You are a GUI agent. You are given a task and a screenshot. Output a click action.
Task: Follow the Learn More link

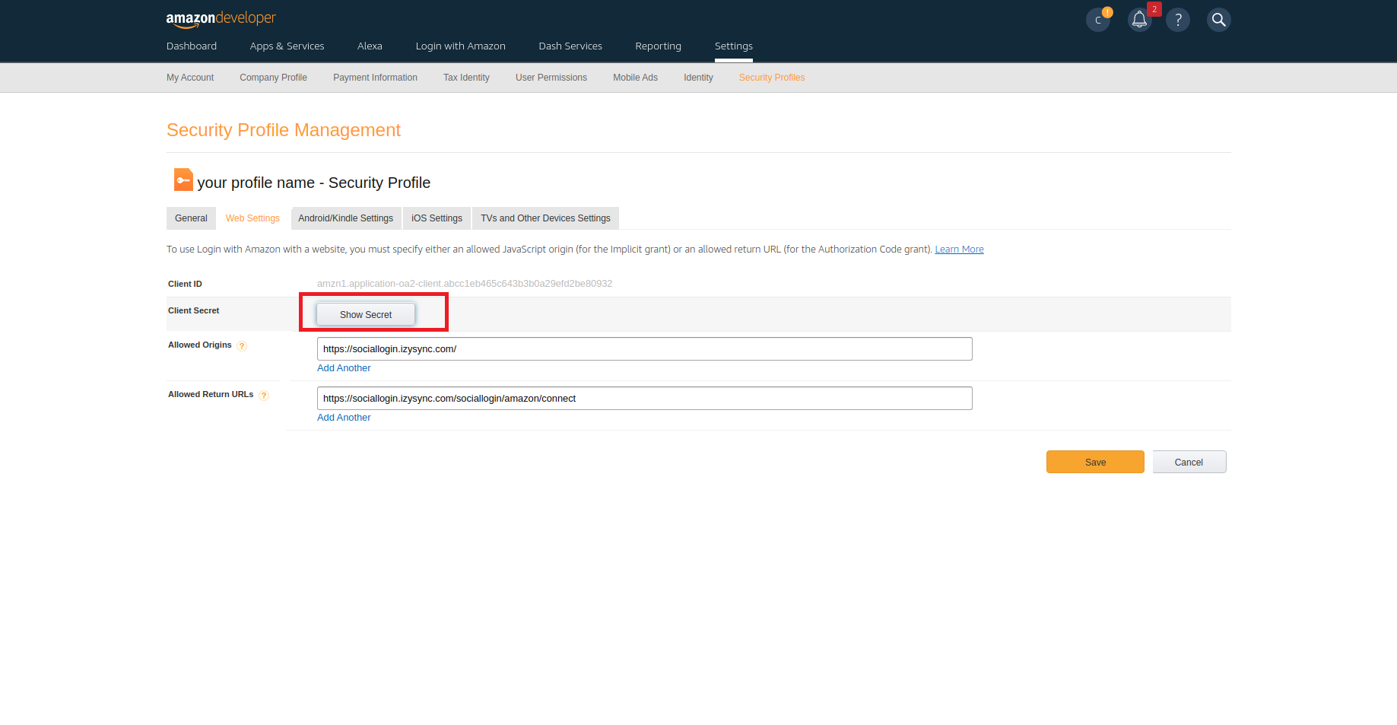click(959, 250)
